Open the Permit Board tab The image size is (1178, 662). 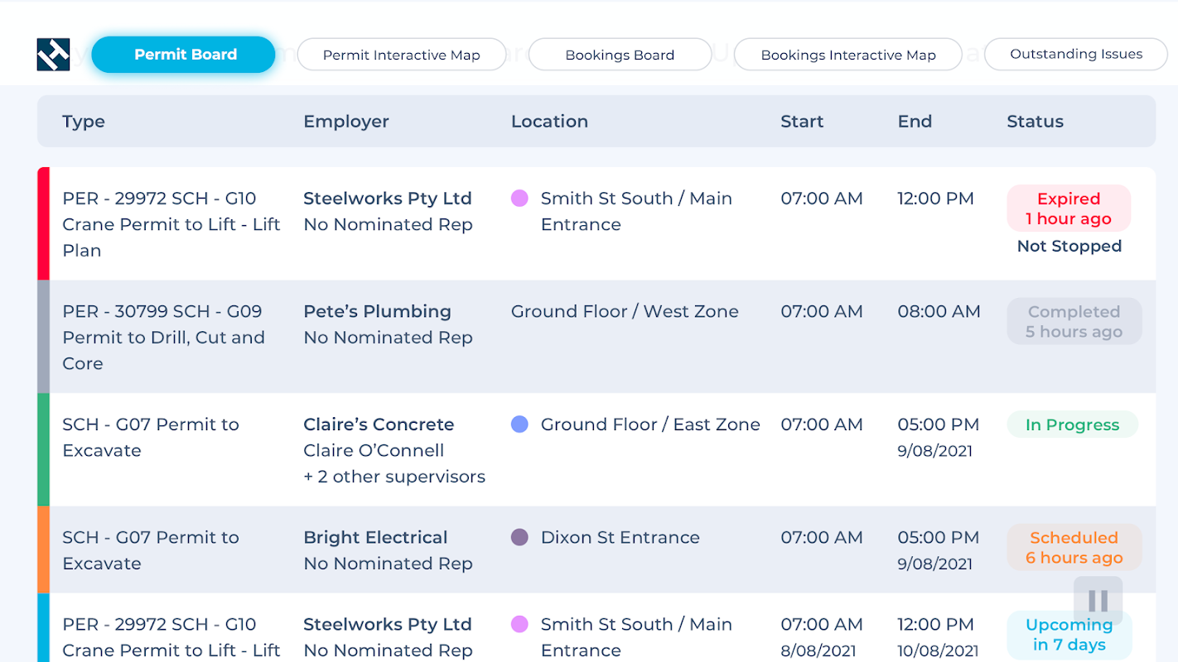(183, 55)
